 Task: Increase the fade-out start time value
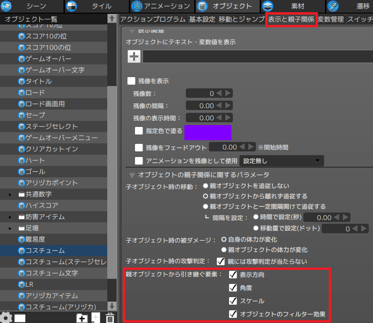click(251, 147)
